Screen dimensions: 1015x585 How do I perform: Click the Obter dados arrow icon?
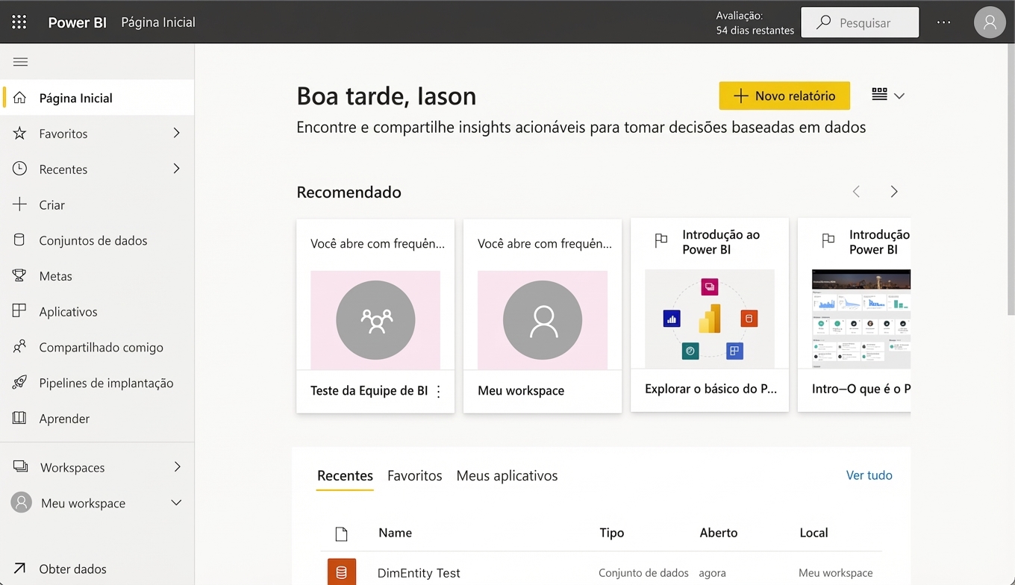tap(20, 569)
